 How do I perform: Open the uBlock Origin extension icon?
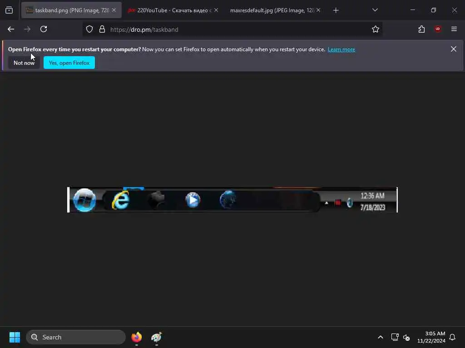point(438,29)
